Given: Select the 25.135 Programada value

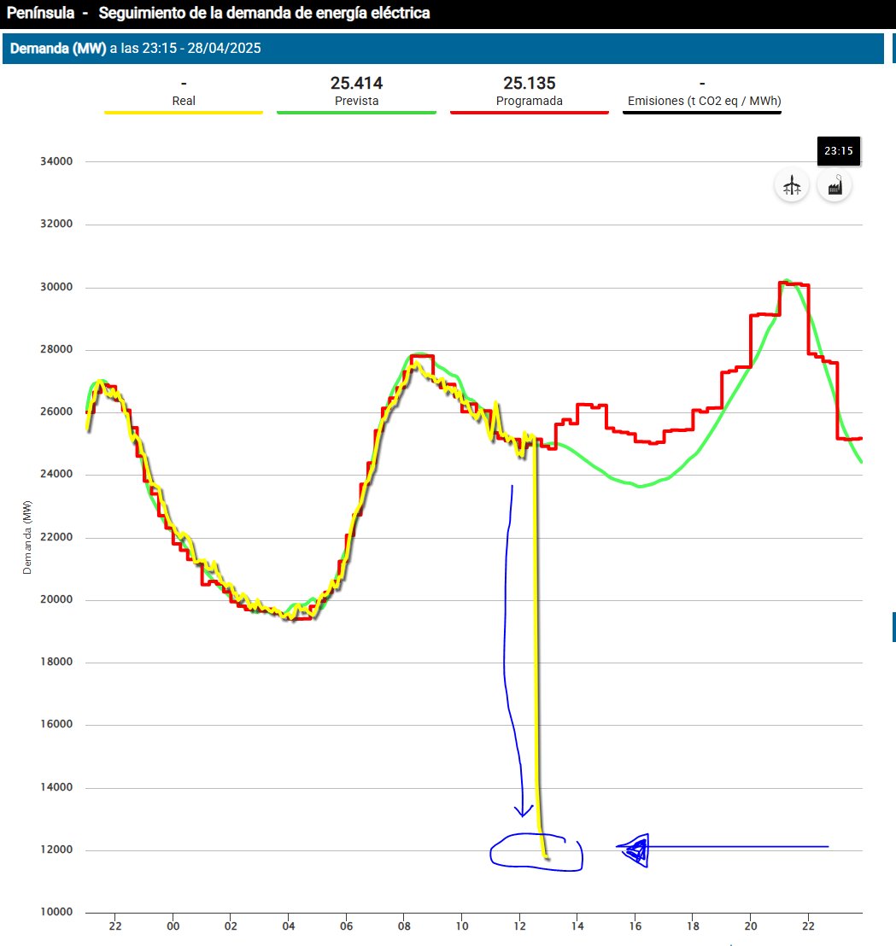Looking at the screenshot, I should [x=530, y=83].
